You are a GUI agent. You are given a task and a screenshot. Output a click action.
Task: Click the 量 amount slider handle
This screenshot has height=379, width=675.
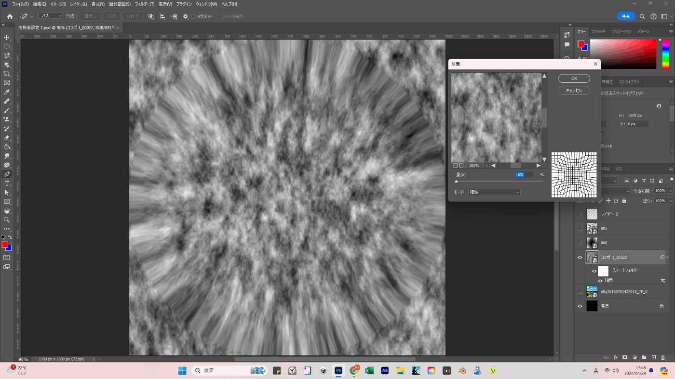coord(456,182)
